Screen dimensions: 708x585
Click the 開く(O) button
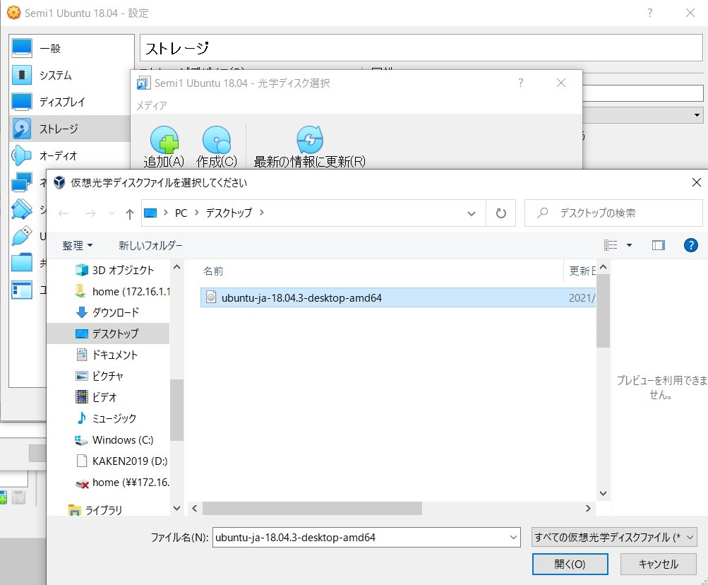point(570,564)
